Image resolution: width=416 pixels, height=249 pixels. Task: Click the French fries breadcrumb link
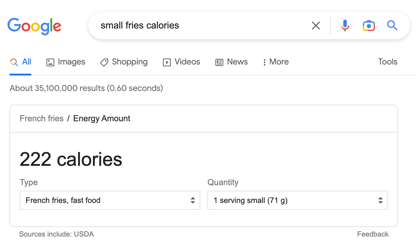pos(42,119)
